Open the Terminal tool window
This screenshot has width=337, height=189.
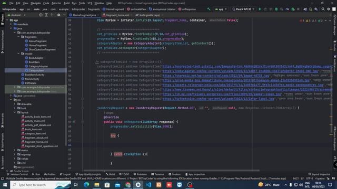pyautogui.click(x=157, y=174)
